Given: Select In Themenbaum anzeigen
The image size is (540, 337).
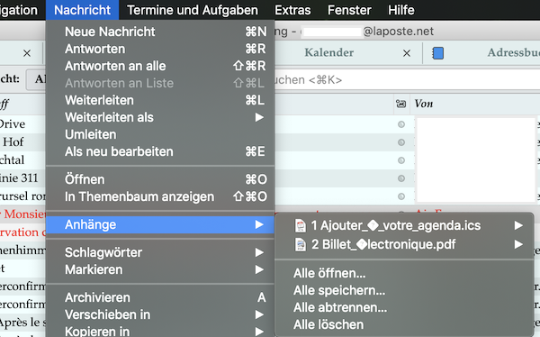Looking at the screenshot, I should [x=160, y=196].
